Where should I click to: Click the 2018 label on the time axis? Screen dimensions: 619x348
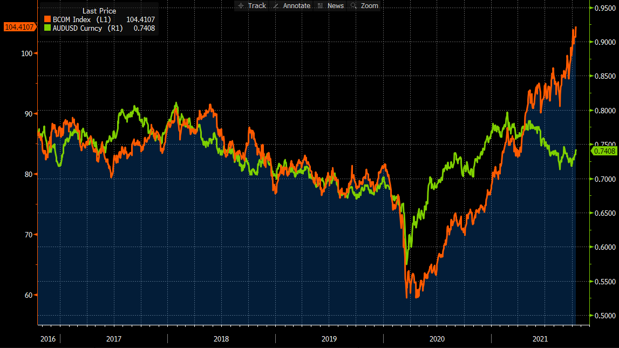(x=221, y=339)
